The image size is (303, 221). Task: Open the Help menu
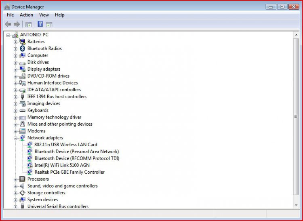click(59, 15)
